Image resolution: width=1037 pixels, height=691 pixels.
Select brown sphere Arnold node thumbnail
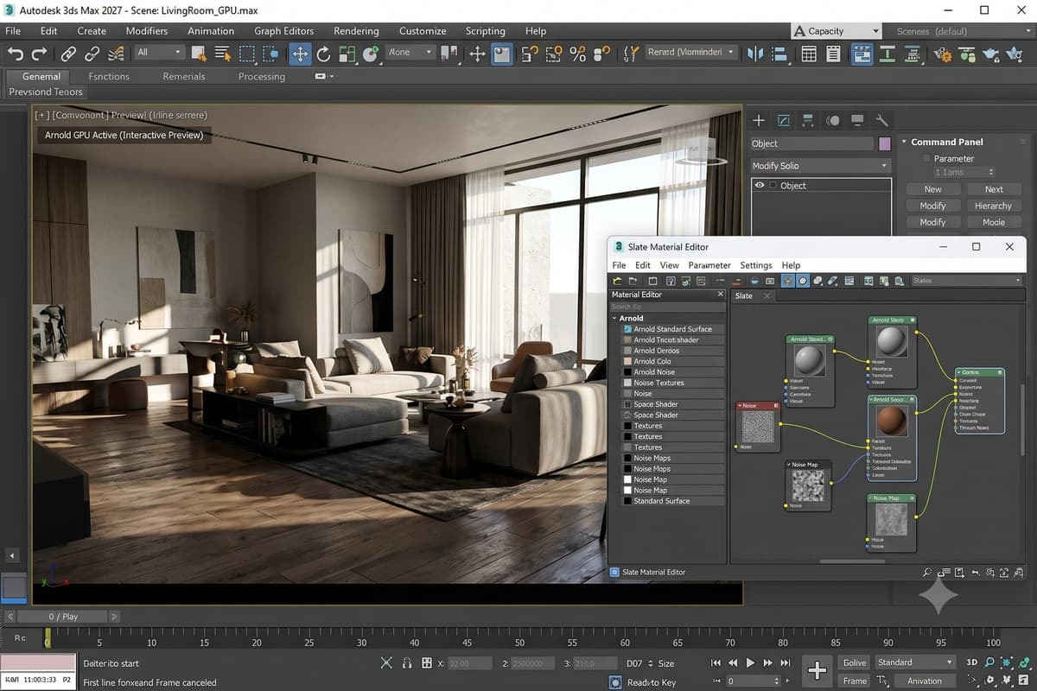tap(892, 421)
